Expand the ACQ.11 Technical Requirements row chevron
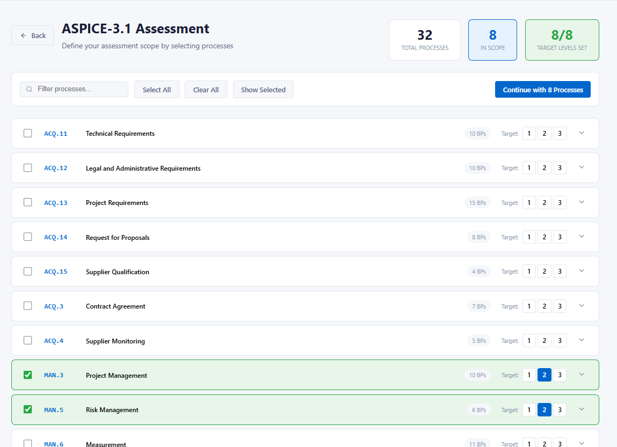The width and height of the screenshot is (617, 447). click(582, 133)
